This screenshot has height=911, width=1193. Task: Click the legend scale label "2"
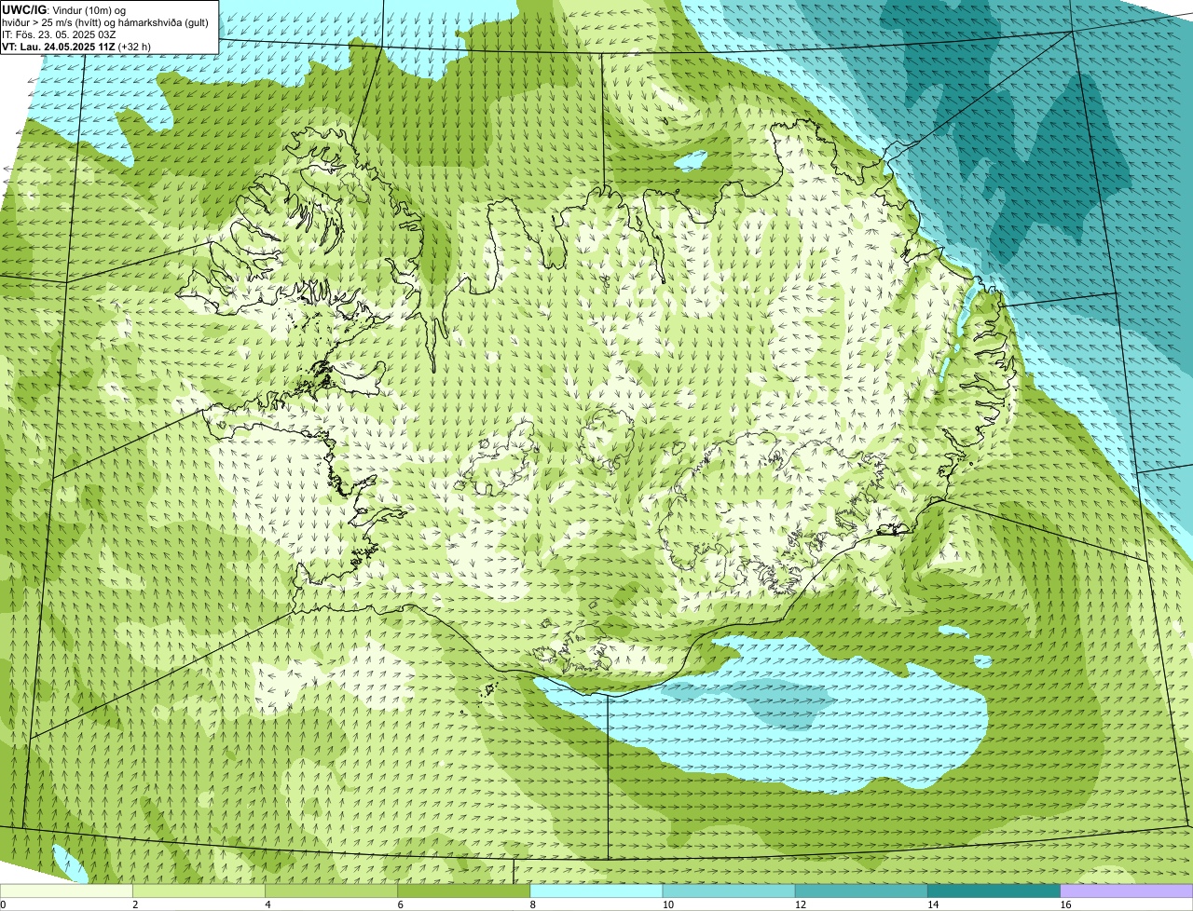coord(135,904)
